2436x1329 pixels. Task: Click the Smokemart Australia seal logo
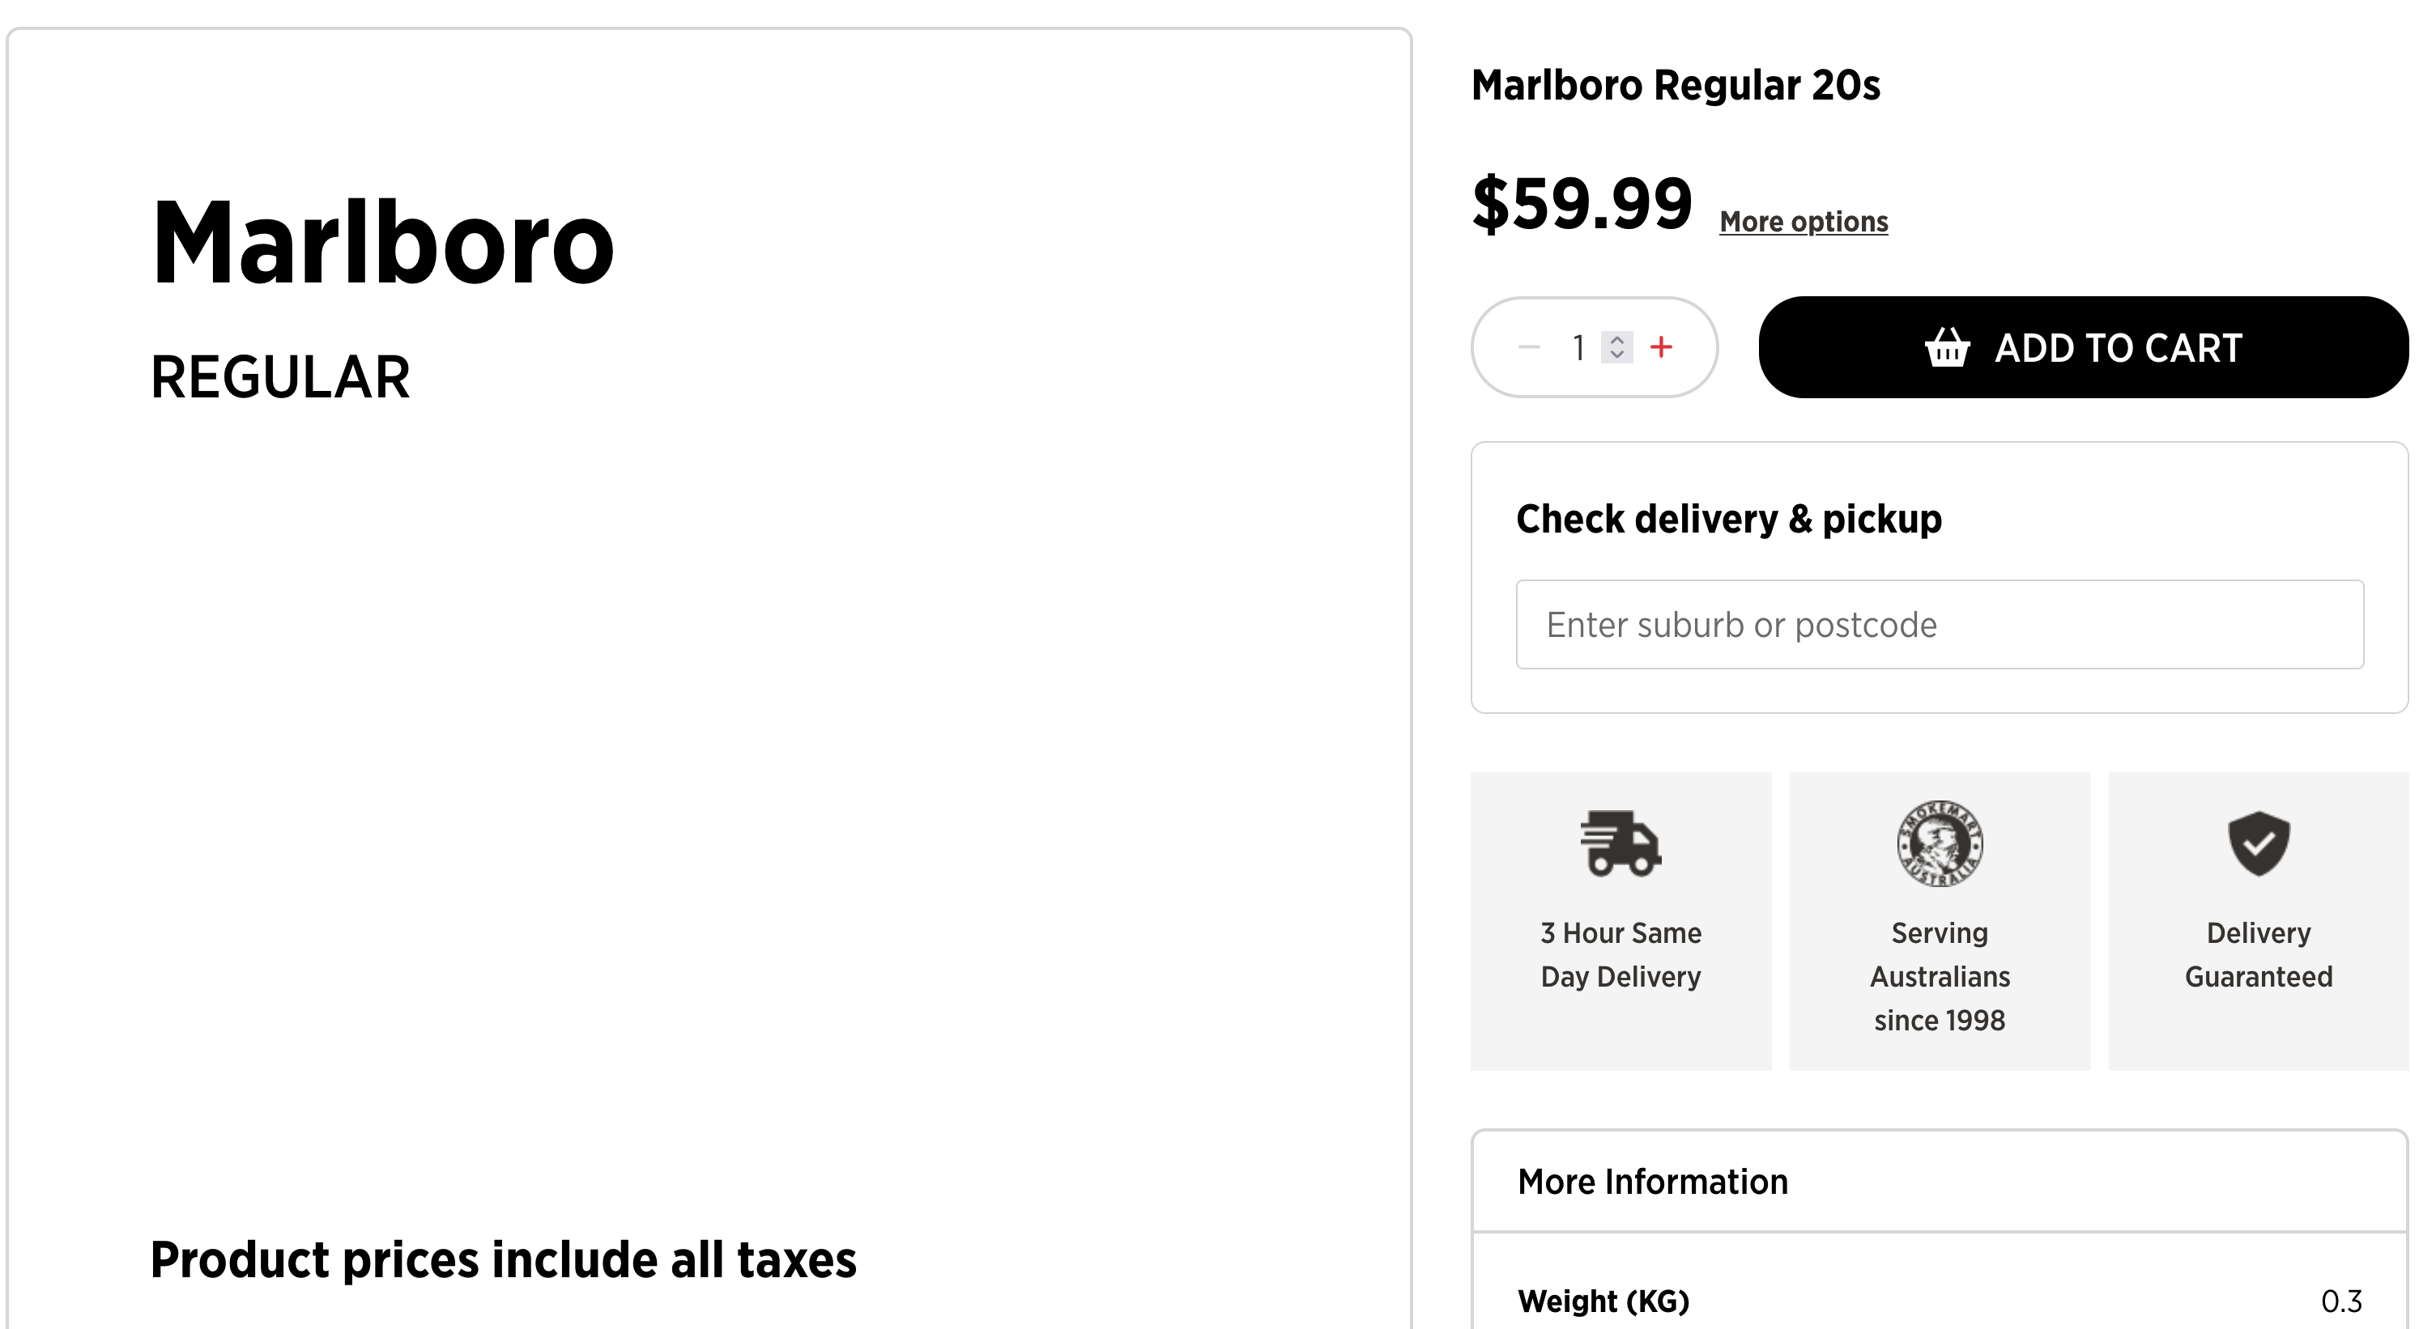click(x=1940, y=843)
